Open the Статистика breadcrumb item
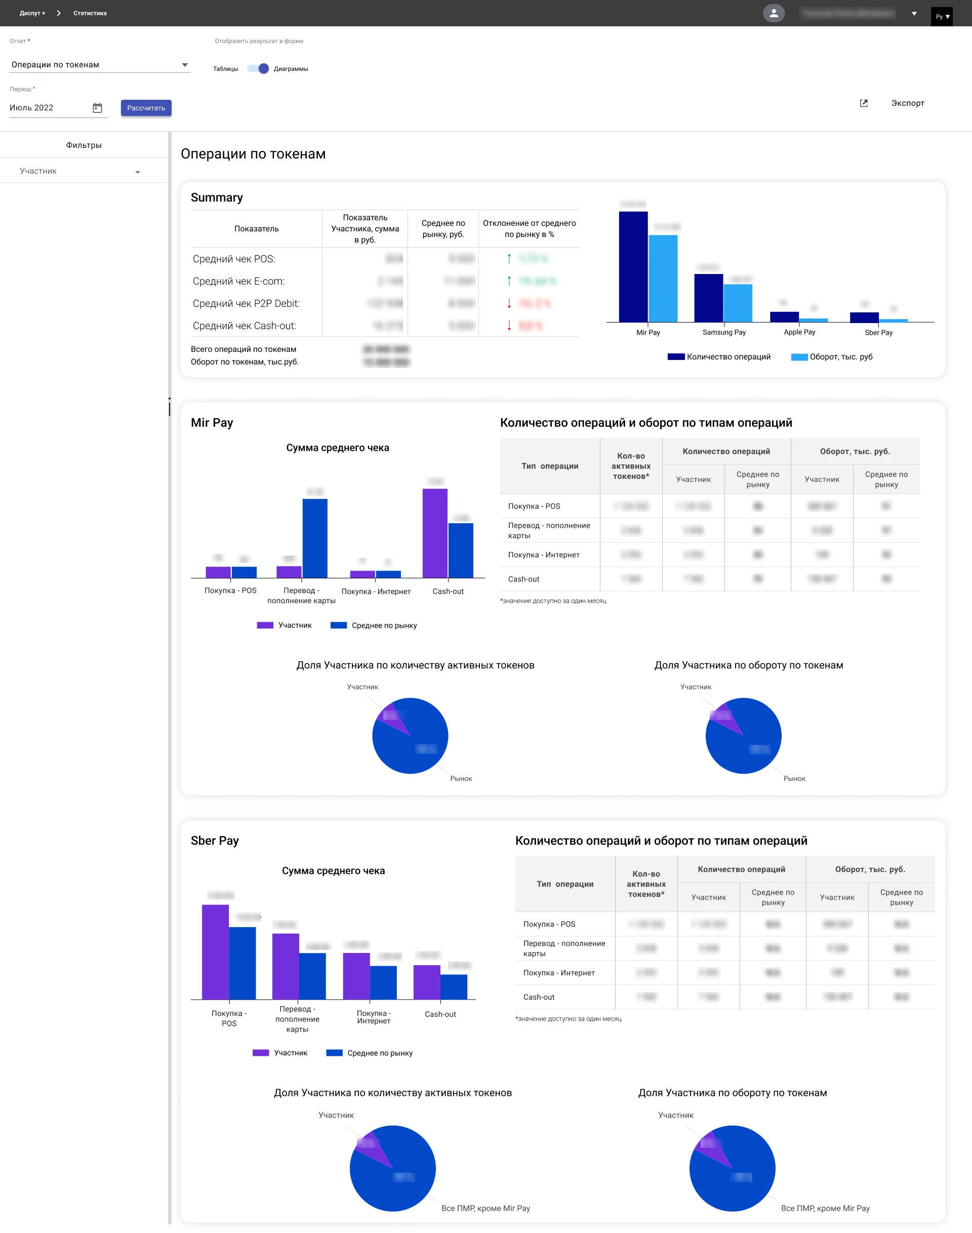Viewport: 972px width, 1233px height. click(90, 13)
